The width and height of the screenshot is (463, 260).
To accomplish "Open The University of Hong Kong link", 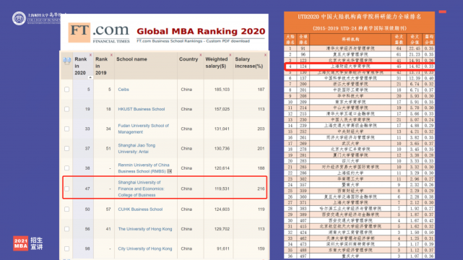I will click(x=145, y=229).
